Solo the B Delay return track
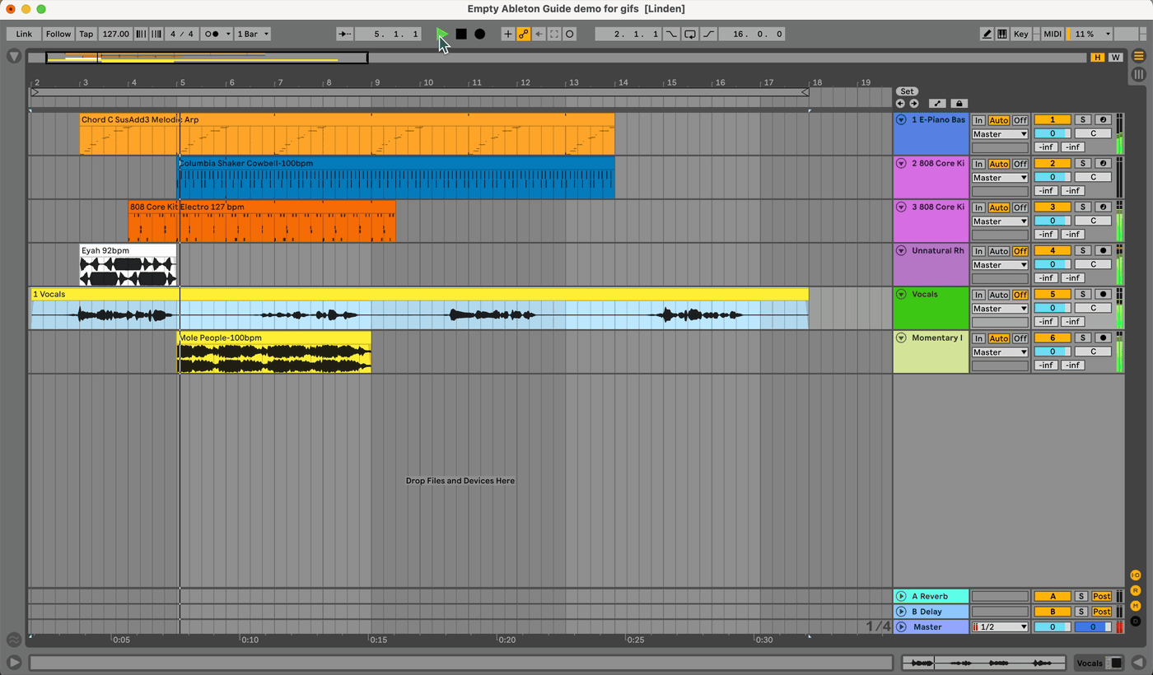This screenshot has height=675, width=1153. click(x=1082, y=612)
